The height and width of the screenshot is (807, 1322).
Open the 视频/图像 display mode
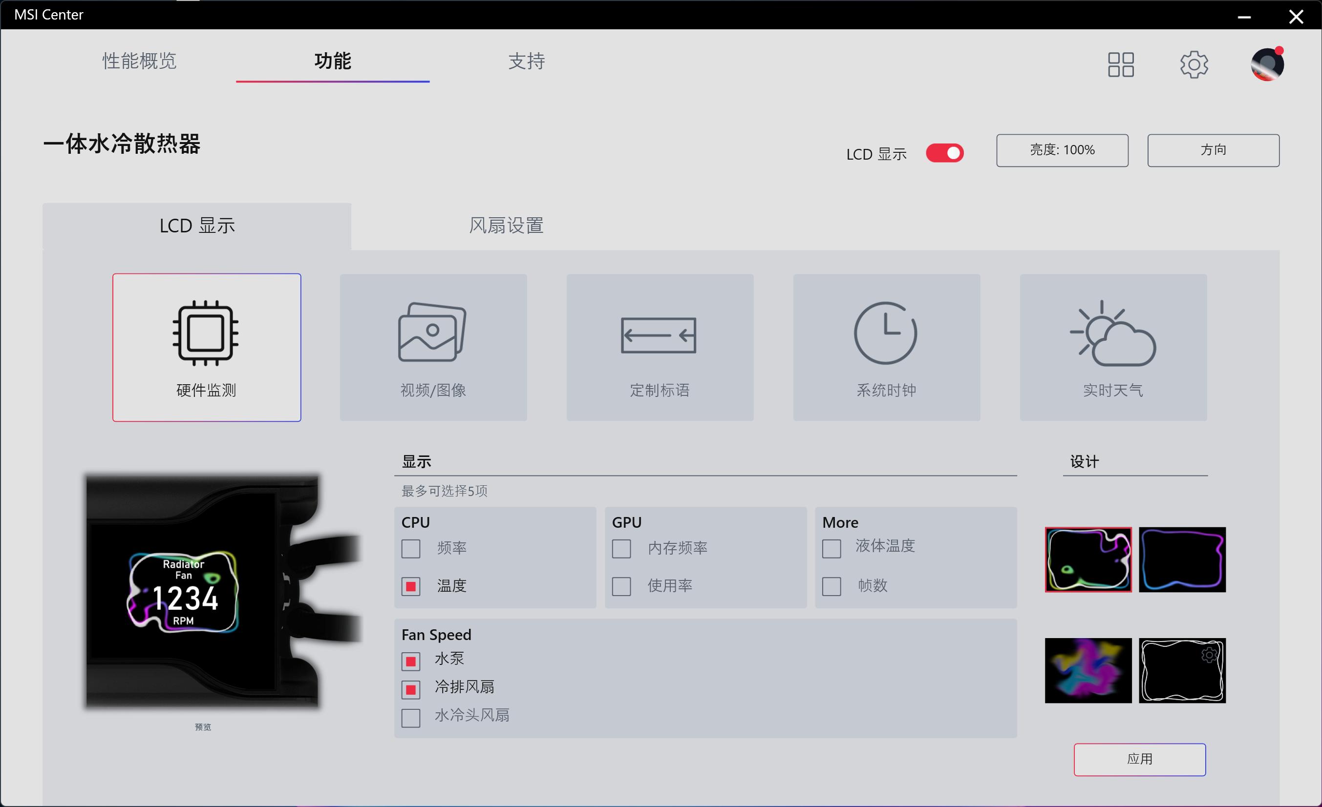[433, 348]
